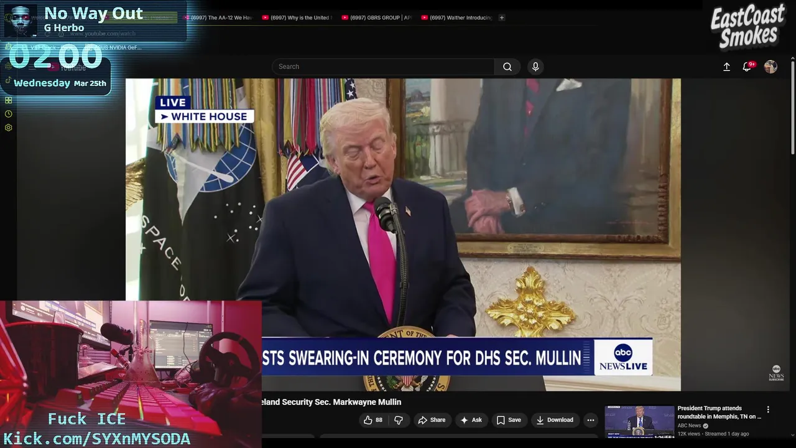
Task: Click the yellow clock sidebar icon
Action: [8, 114]
